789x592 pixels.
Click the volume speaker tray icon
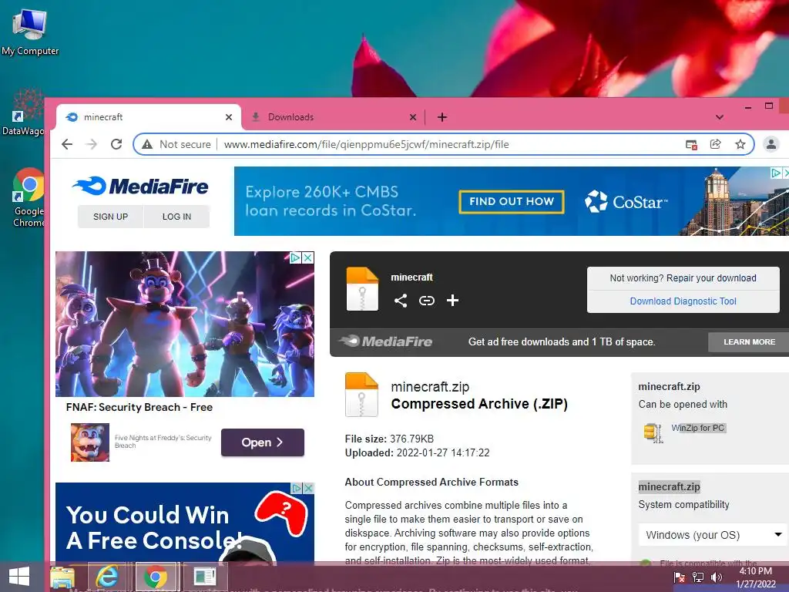point(716,577)
